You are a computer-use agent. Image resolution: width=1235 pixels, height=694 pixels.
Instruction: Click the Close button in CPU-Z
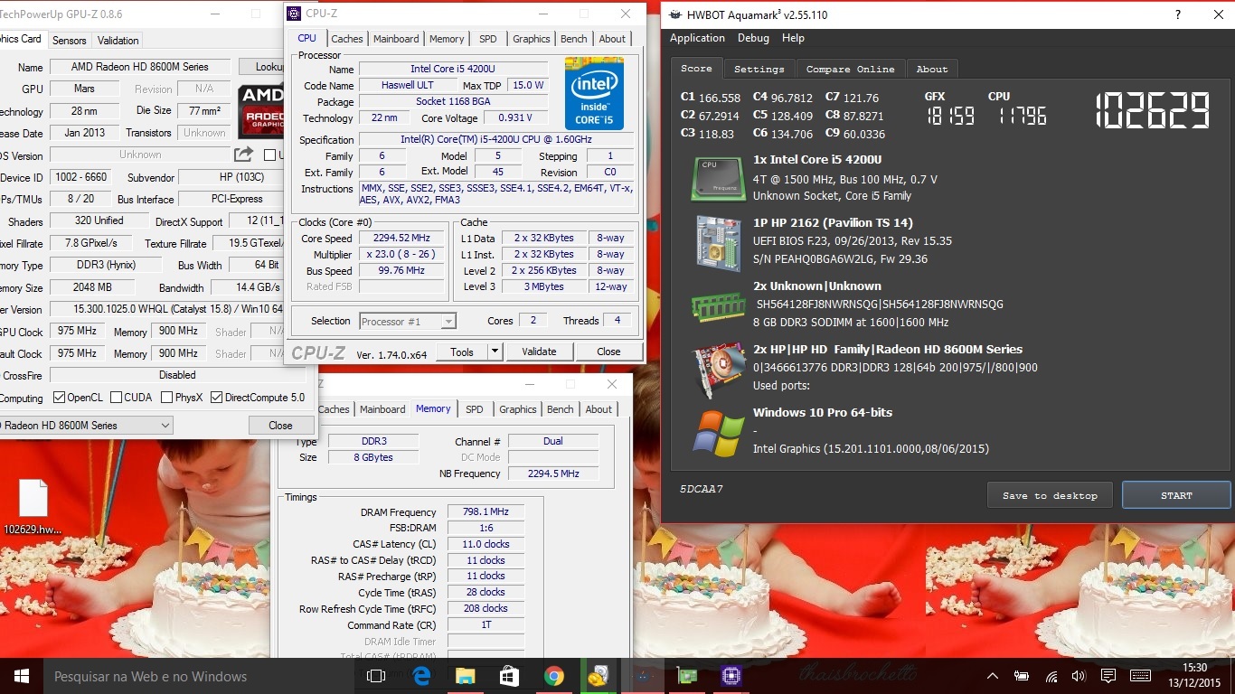pyautogui.click(x=608, y=352)
